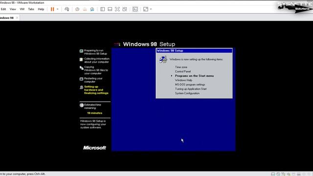
Task: Click the Windows 98 Setup dialog title
Action: click(x=170, y=51)
